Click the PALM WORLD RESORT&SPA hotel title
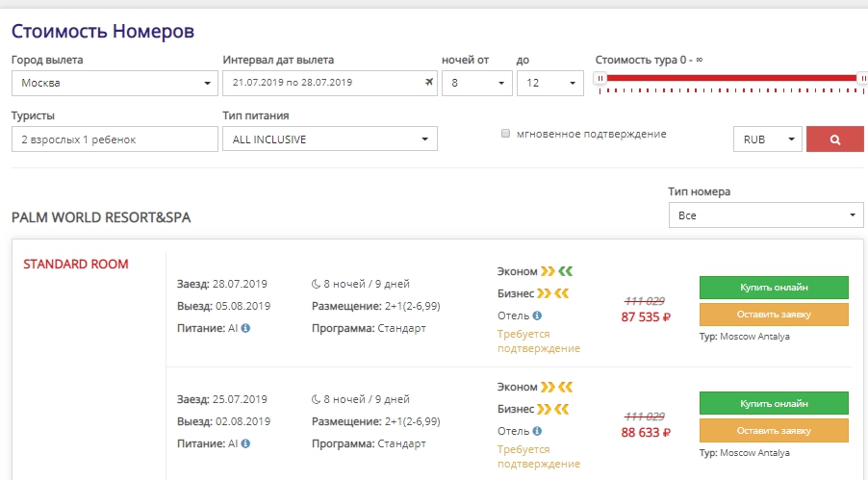868x480 pixels. coord(101,217)
